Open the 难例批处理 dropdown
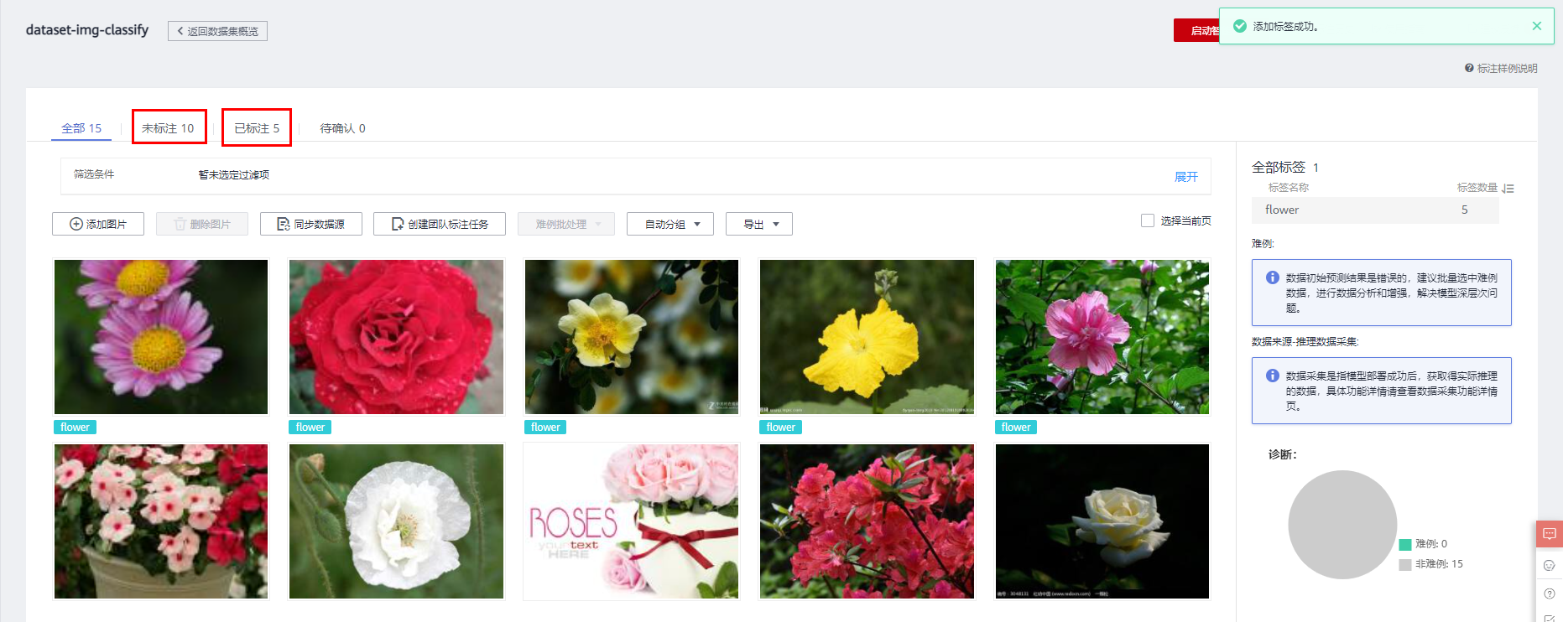Image resolution: width=1563 pixels, height=622 pixels. point(566,224)
